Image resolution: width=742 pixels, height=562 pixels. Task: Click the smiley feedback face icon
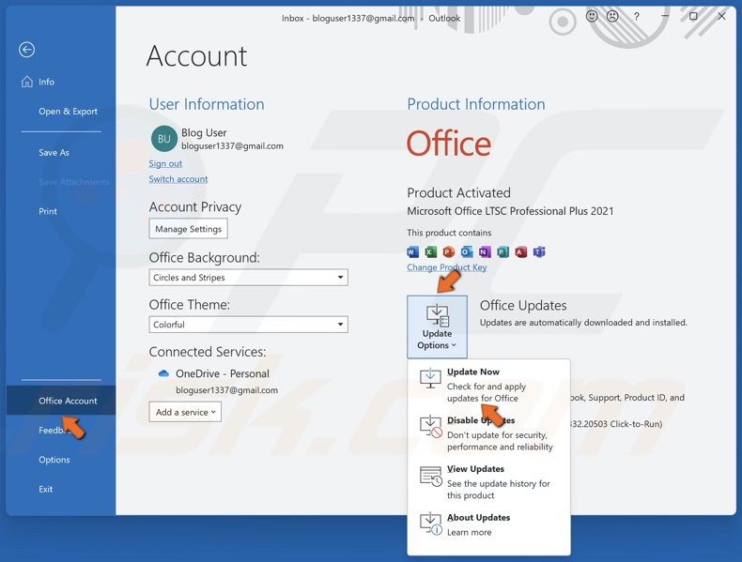[592, 17]
